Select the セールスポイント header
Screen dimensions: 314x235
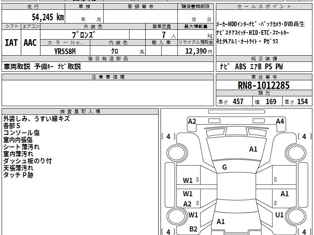264,7
